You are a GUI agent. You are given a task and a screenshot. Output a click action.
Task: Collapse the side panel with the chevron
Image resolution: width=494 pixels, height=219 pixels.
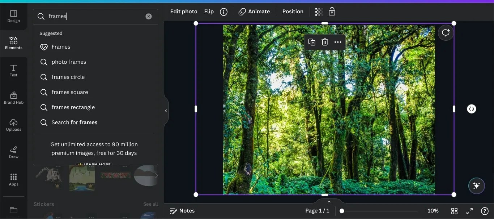point(166,110)
